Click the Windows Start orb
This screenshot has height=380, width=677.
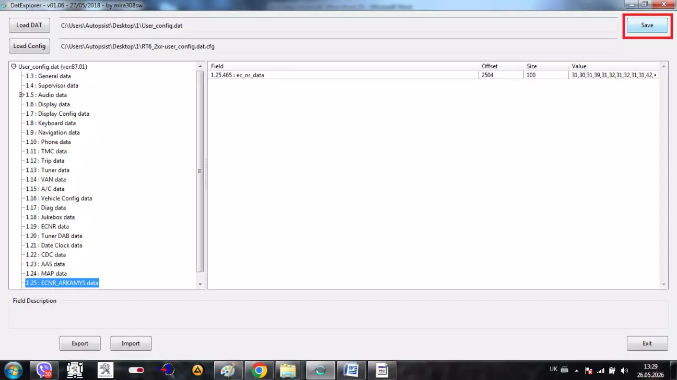pos(13,370)
